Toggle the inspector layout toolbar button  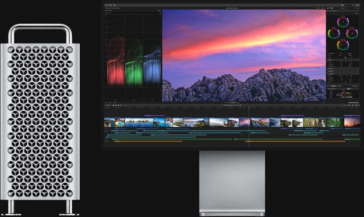tap(350, 5)
